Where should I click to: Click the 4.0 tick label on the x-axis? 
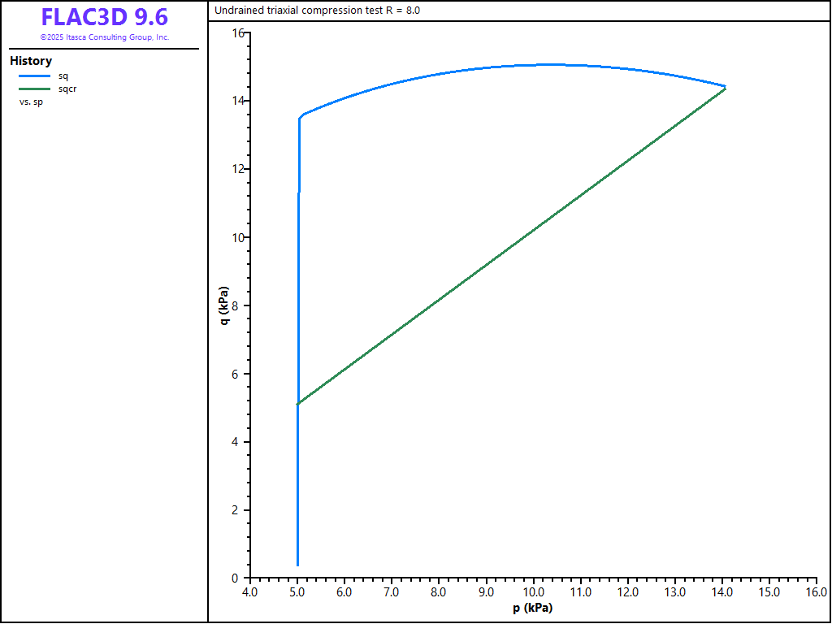(250, 593)
